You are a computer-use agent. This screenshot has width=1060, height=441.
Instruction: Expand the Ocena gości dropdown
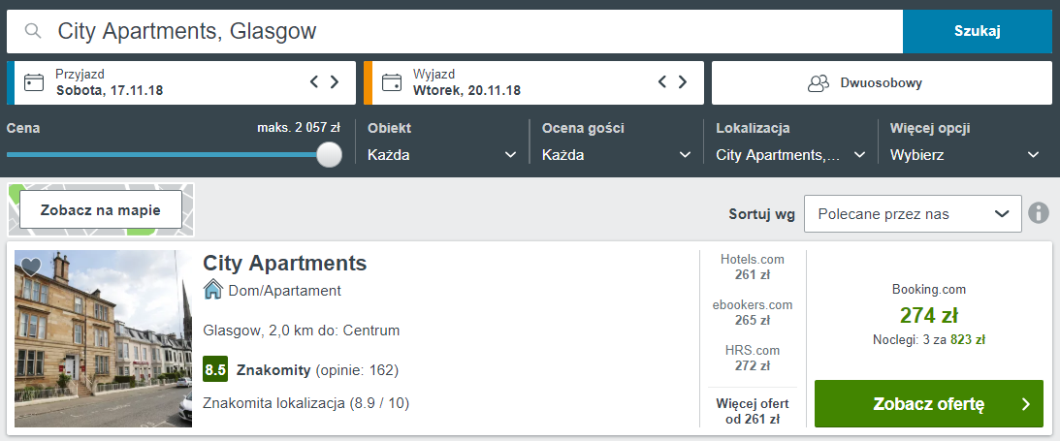(617, 154)
